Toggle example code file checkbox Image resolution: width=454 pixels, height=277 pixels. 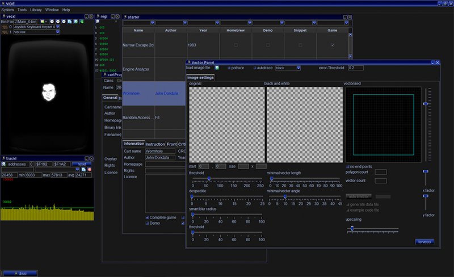(x=348, y=211)
